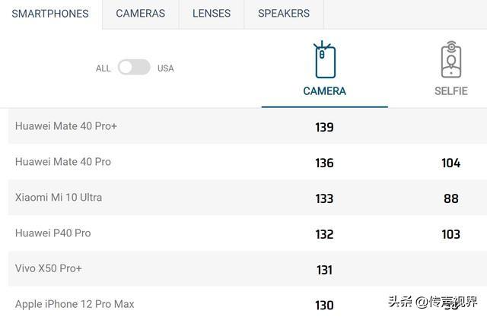Click the selfie score 88
Screen dimensions: 487x317
click(x=451, y=198)
